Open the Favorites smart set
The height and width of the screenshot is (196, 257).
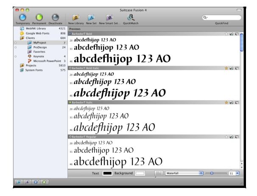tap(40, 52)
